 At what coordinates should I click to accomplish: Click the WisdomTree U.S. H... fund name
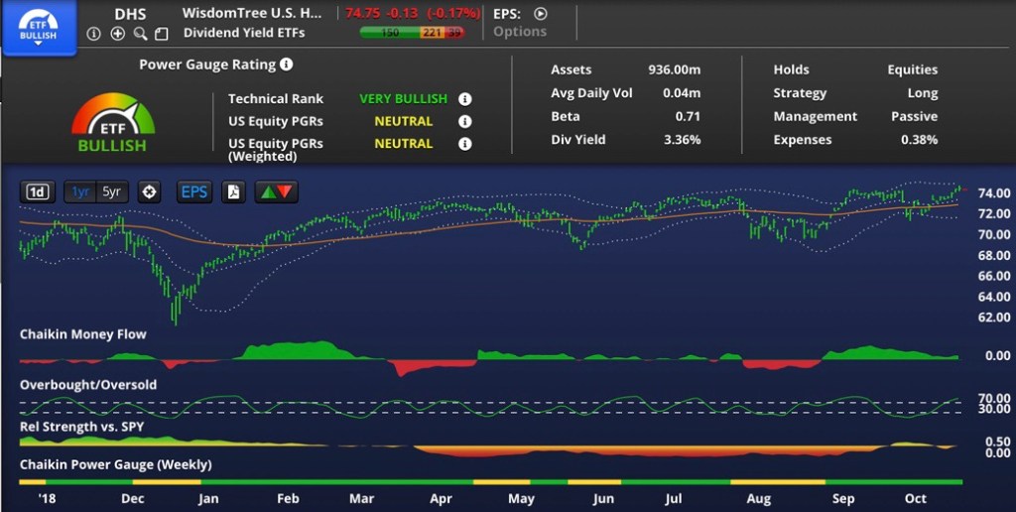click(x=252, y=14)
